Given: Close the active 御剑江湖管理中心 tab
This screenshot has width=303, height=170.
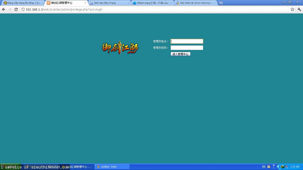Looking at the screenshot, I should pos(85,3).
